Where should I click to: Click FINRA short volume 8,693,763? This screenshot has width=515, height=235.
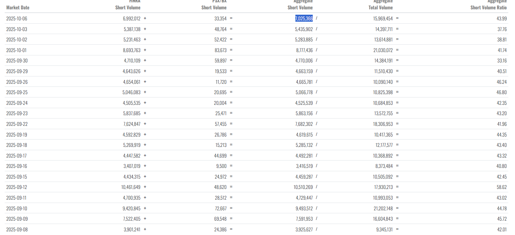132,50
